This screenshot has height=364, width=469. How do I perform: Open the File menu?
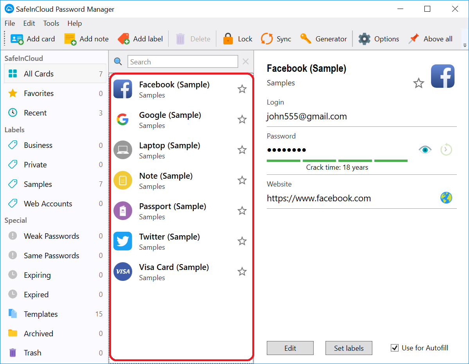[9, 23]
